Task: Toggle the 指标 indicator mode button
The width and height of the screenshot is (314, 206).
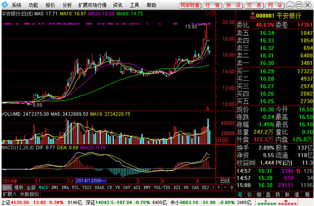Action: [7, 187]
